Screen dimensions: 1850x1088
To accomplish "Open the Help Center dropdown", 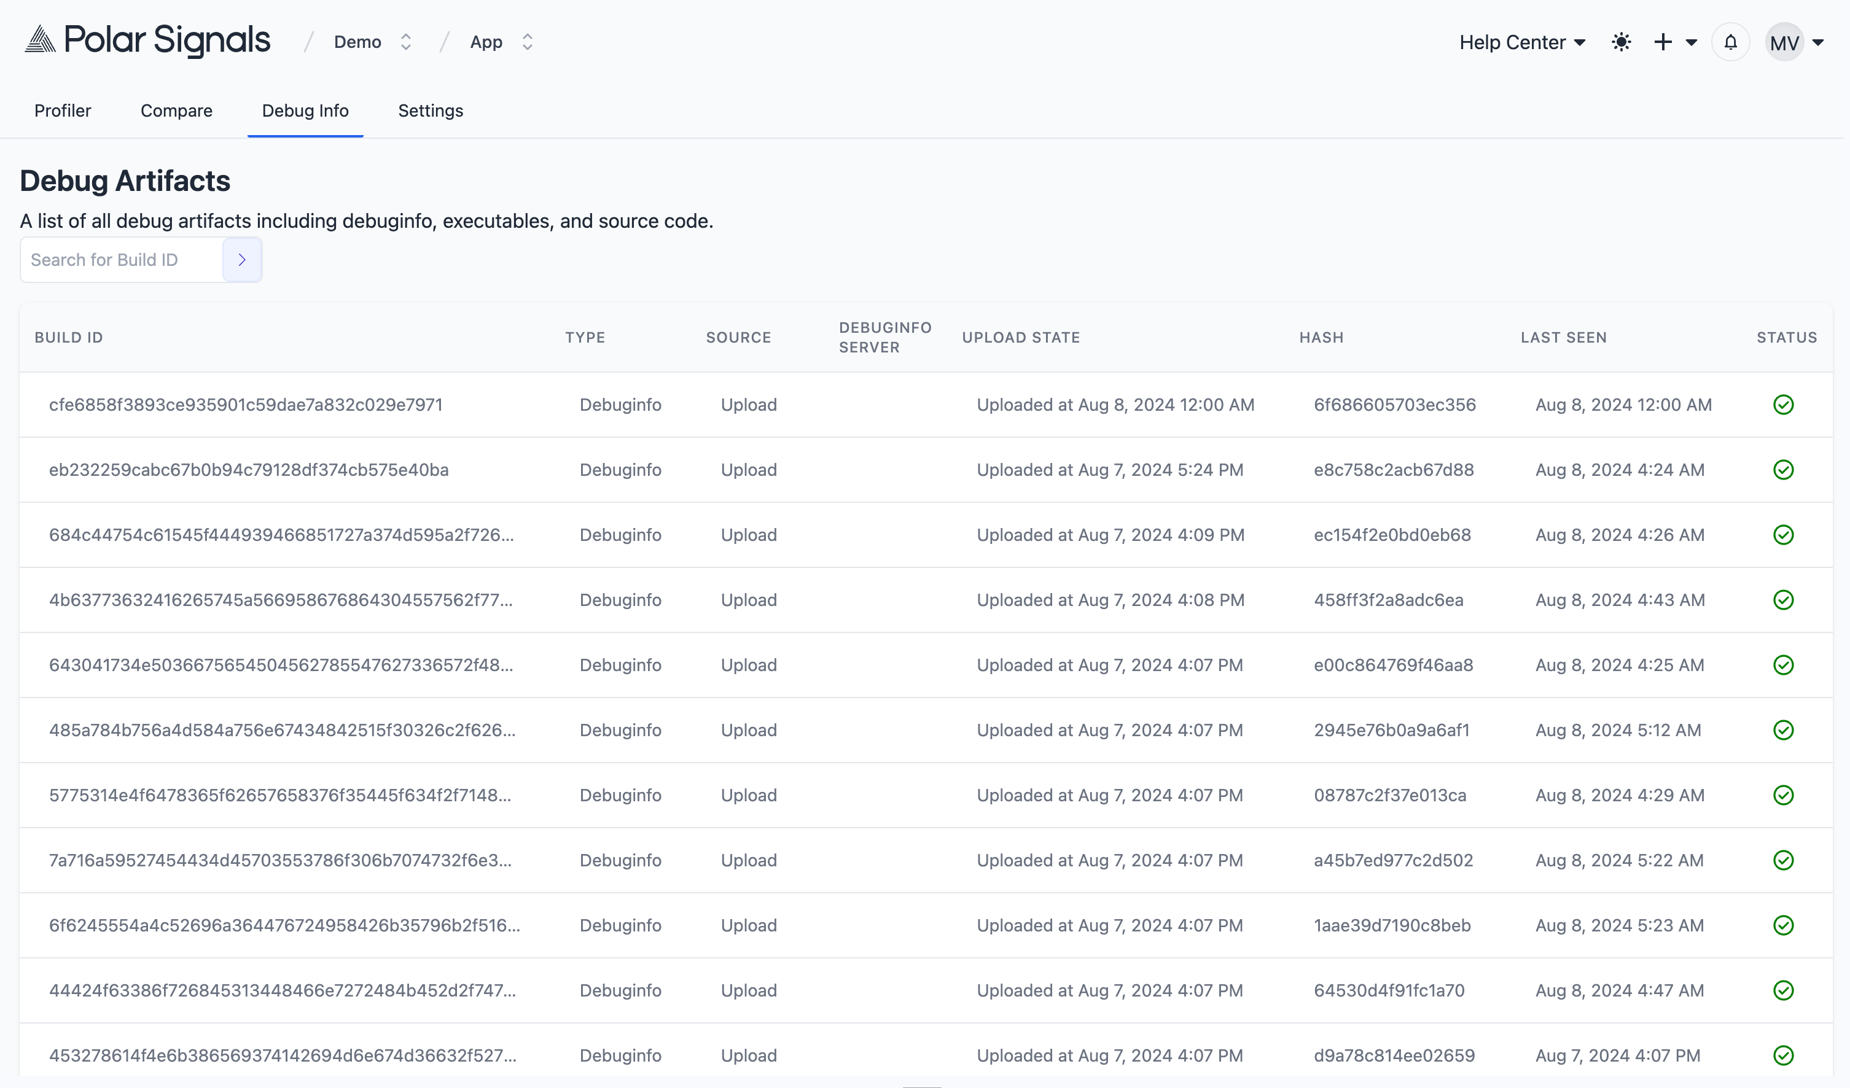I will (1522, 42).
